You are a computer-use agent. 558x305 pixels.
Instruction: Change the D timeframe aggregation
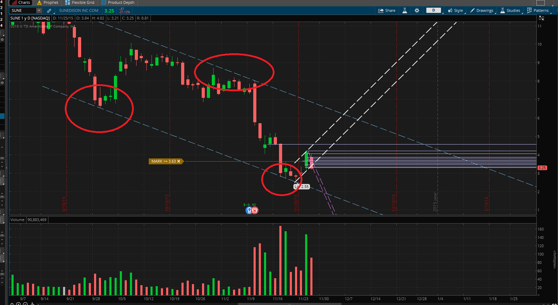(434, 10)
